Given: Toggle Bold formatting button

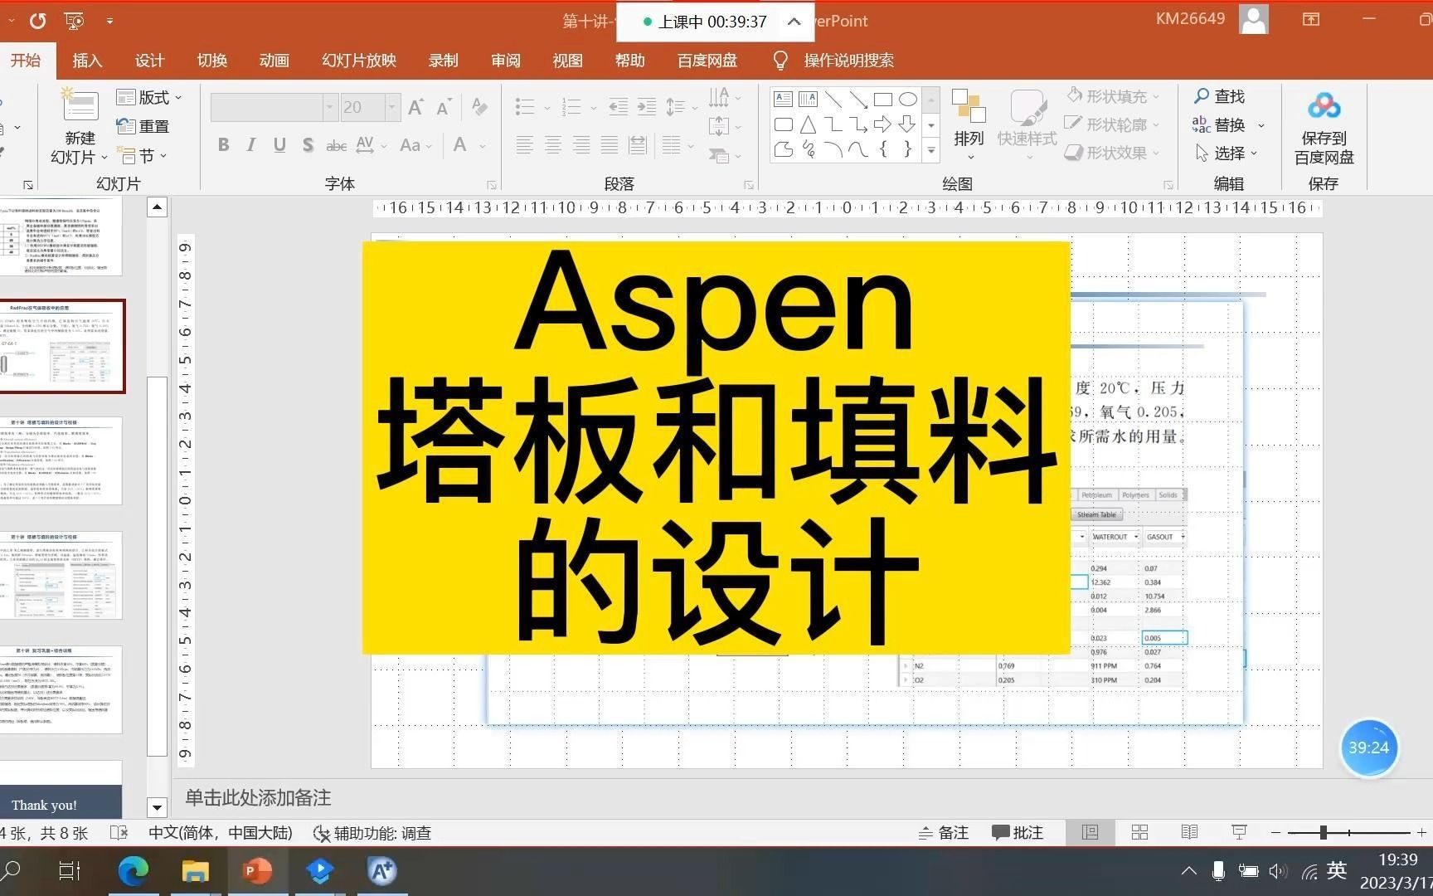Looking at the screenshot, I should coord(223,145).
